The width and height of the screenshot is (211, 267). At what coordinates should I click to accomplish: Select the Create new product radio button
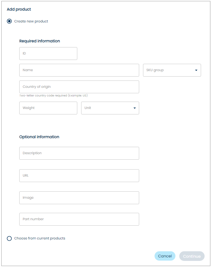9,21
